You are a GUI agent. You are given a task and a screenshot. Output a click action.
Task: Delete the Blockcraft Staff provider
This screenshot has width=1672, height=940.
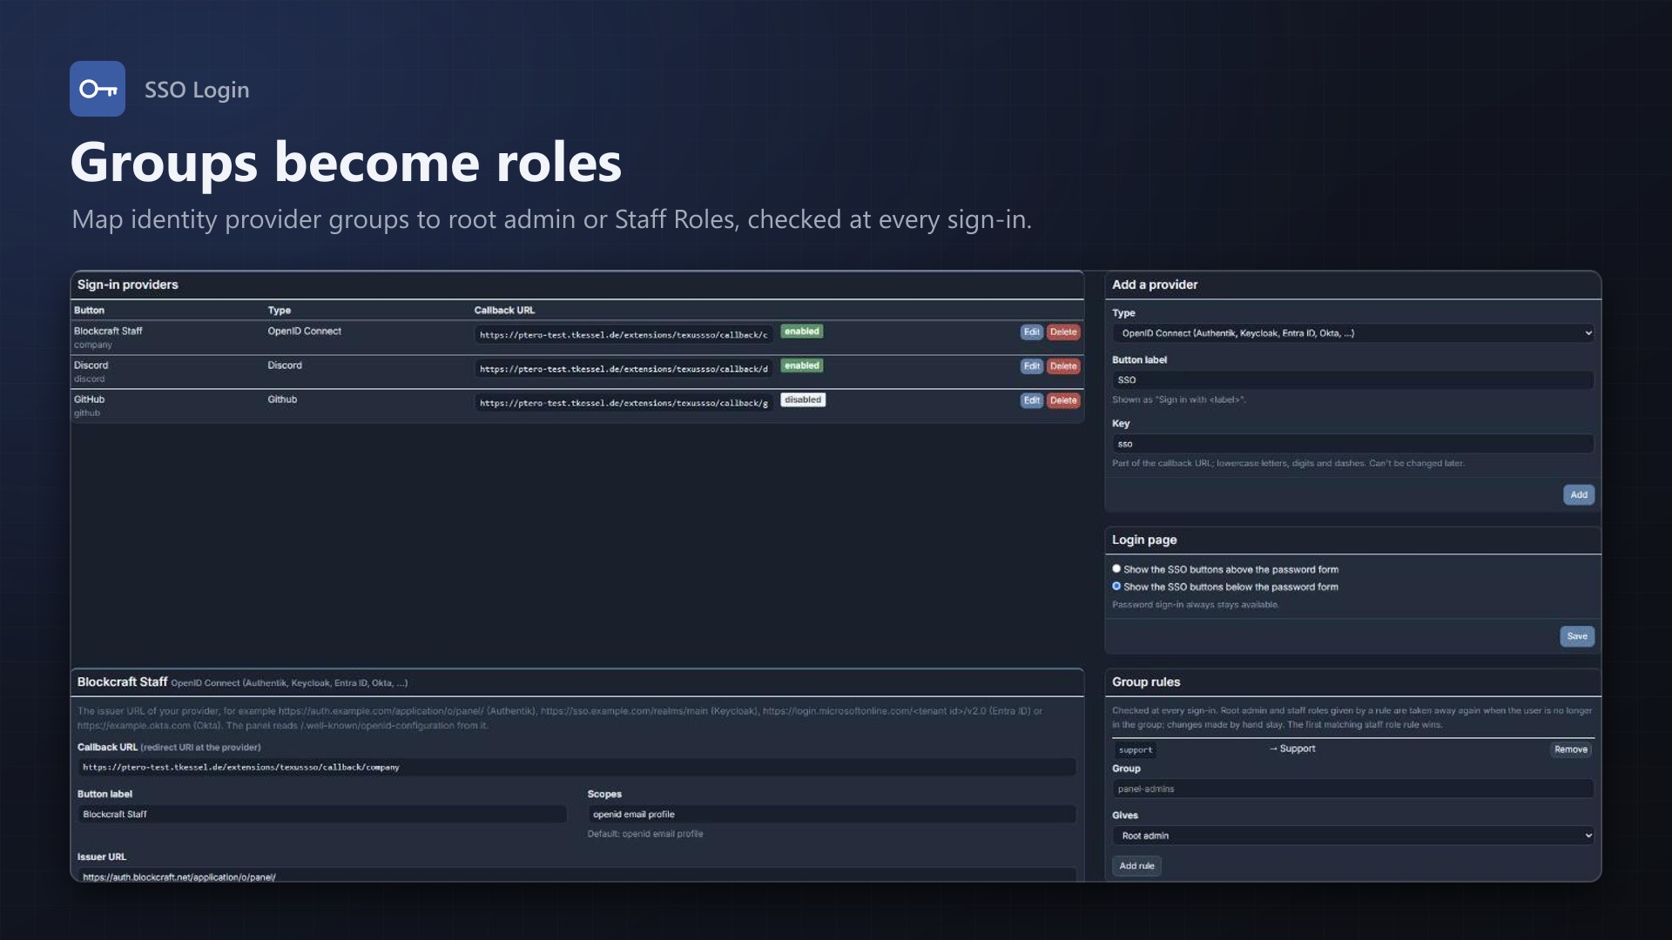(x=1063, y=332)
